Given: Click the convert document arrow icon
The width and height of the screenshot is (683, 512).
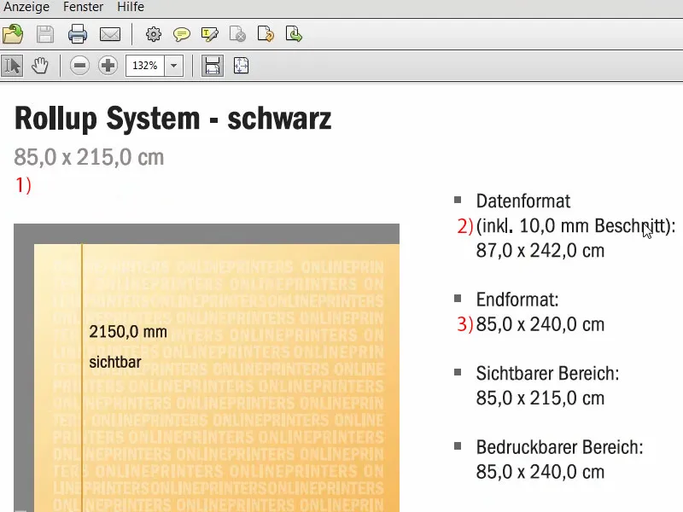Looking at the screenshot, I should 266,34.
